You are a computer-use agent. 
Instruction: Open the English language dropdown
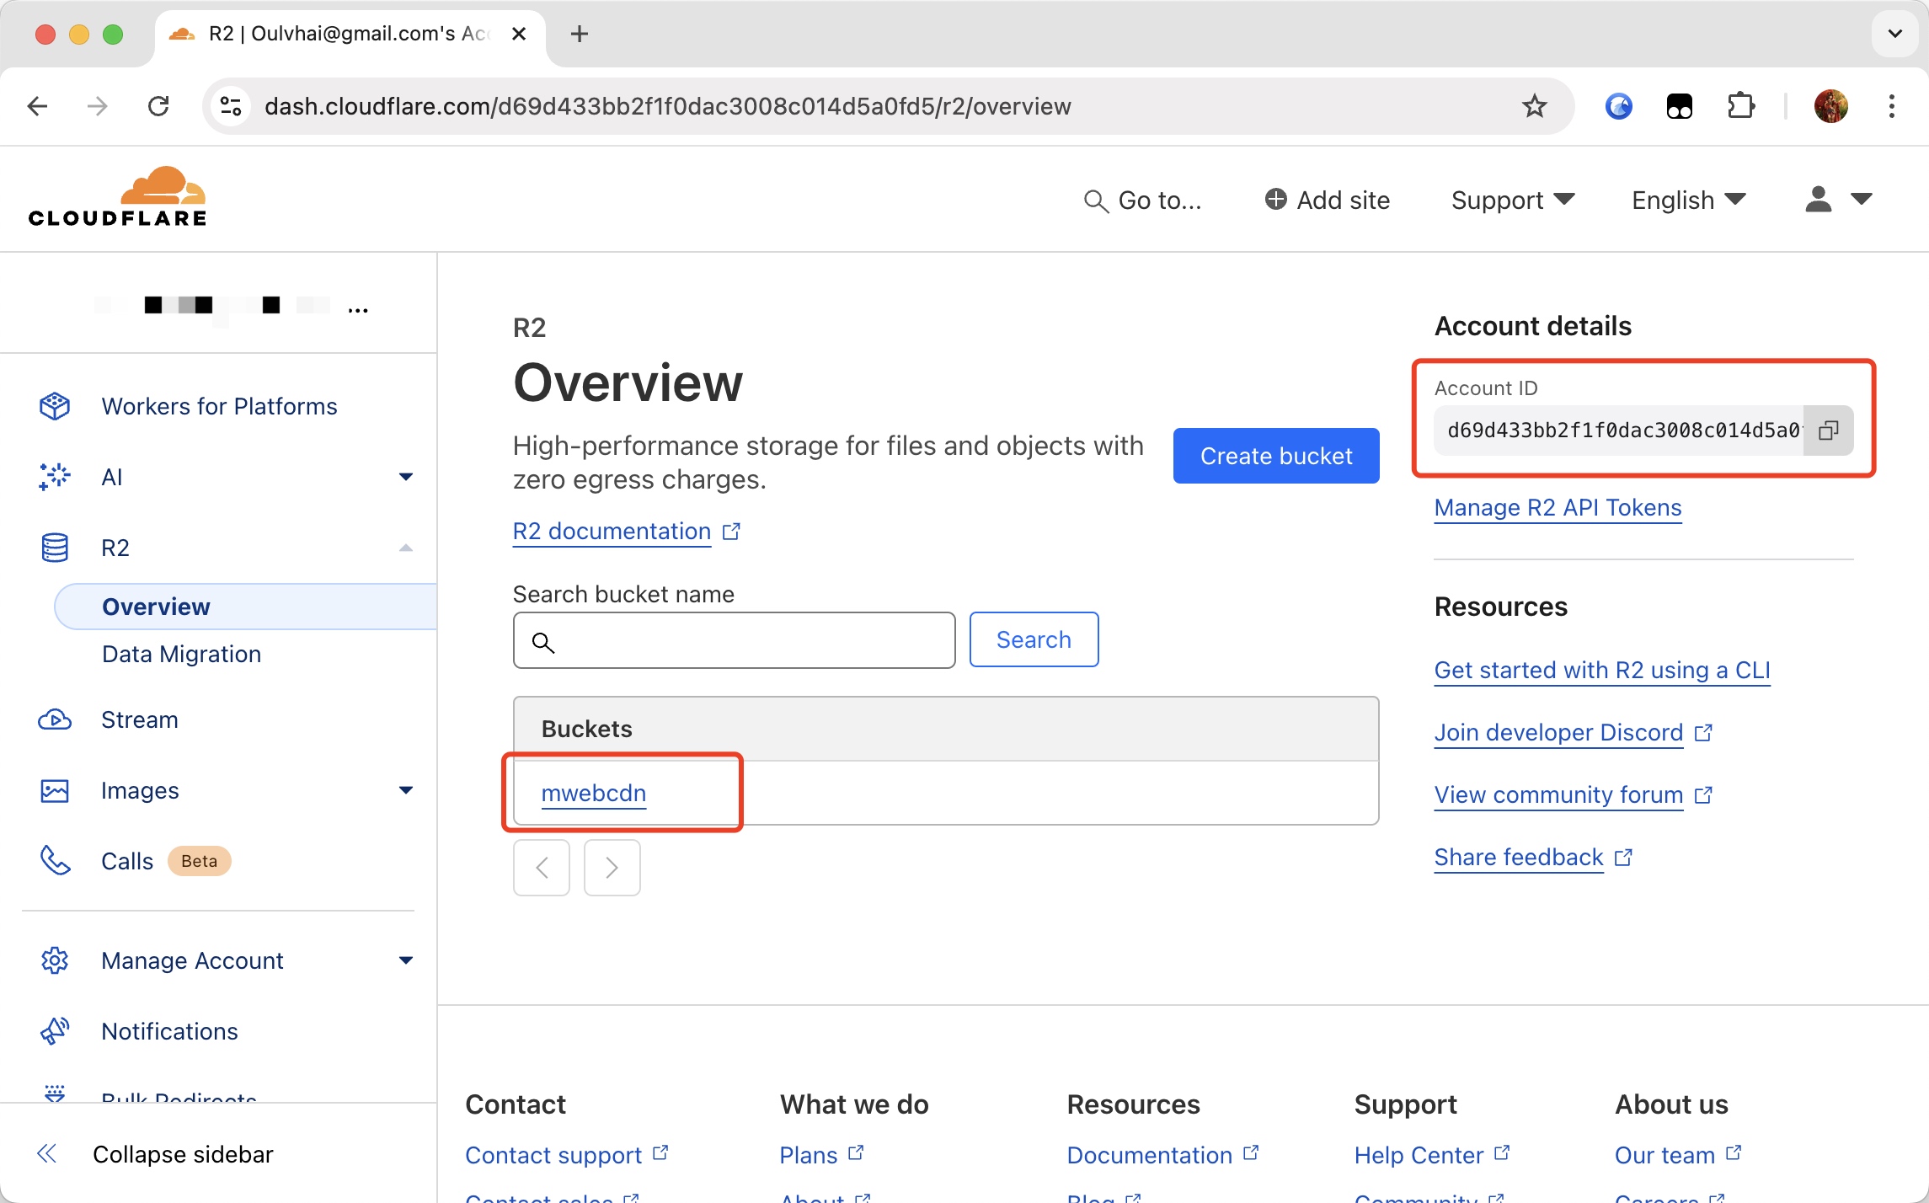(x=1687, y=200)
